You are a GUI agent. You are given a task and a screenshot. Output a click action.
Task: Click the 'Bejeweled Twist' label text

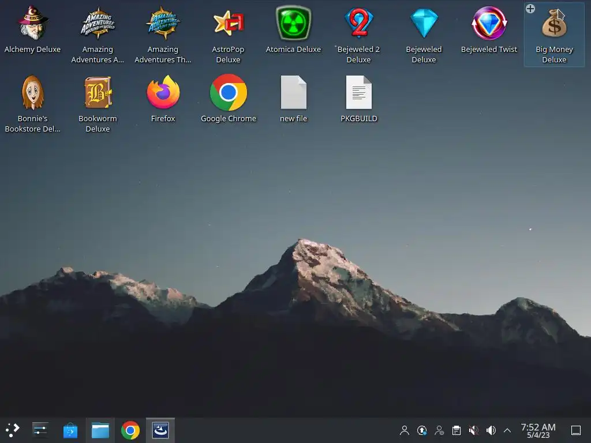(x=489, y=50)
